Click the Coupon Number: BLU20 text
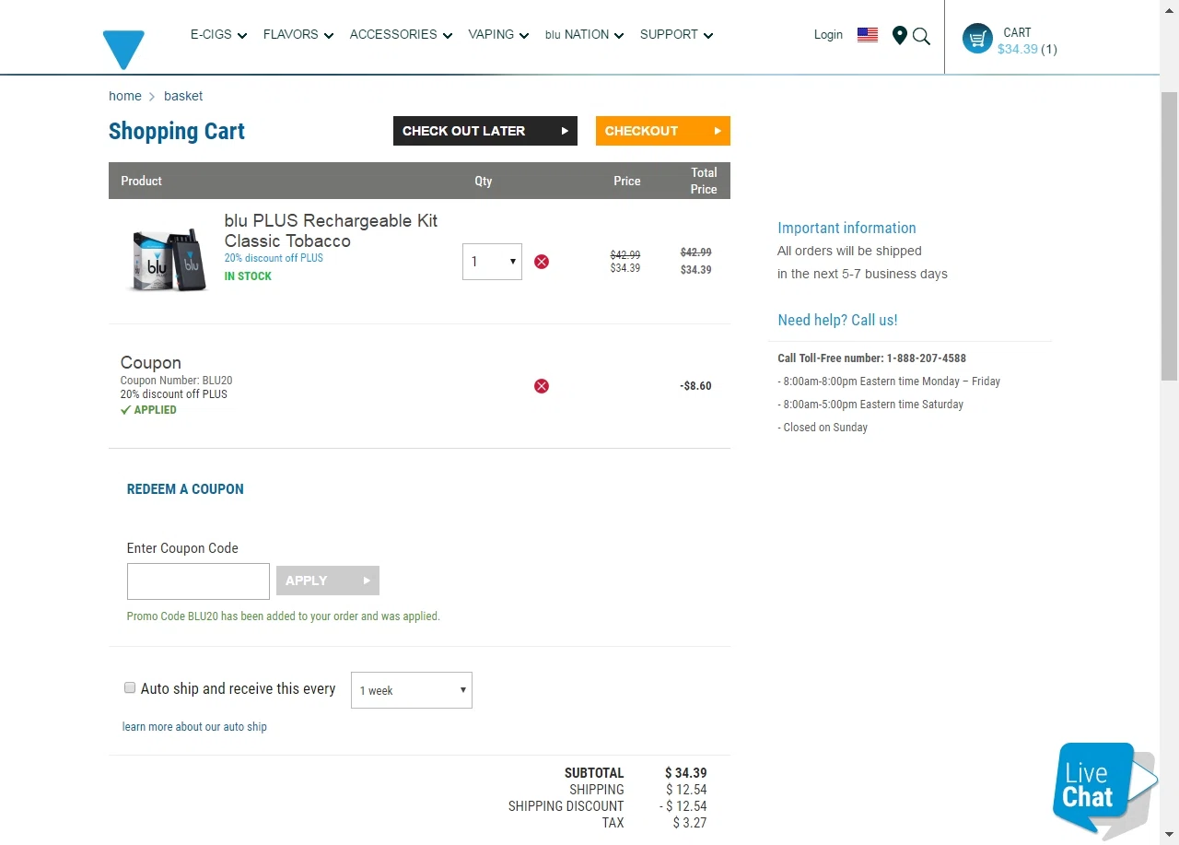Screen dimensions: 1179x845 [176, 381]
